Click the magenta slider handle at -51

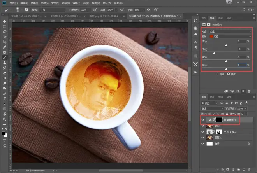click(x=214, y=53)
